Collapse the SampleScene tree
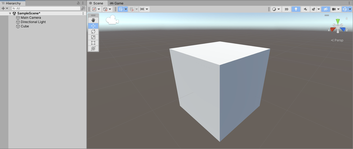The width and height of the screenshot is (353, 149). coord(10,13)
